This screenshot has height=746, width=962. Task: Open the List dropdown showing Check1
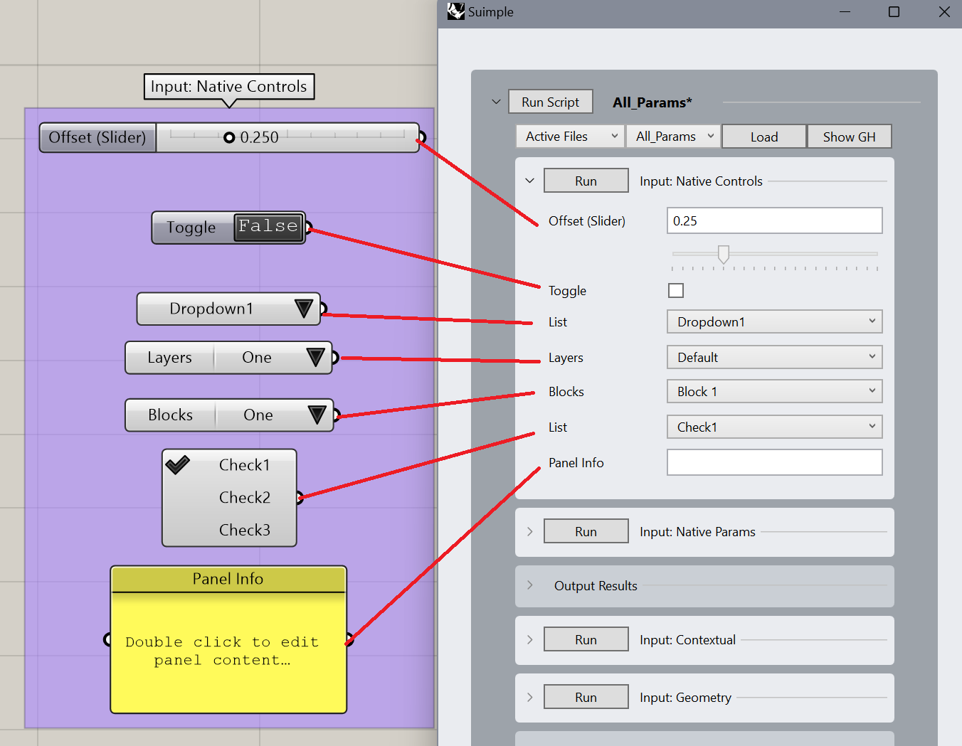(774, 427)
